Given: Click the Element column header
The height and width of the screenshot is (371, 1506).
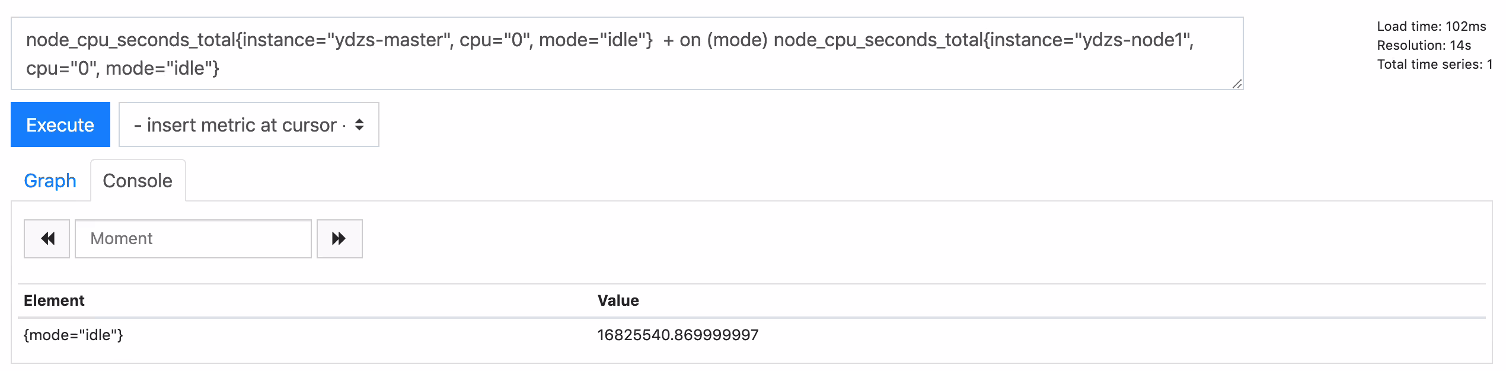Looking at the screenshot, I should pos(54,300).
